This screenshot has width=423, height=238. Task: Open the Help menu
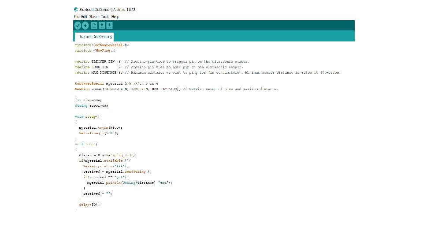pos(115,17)
